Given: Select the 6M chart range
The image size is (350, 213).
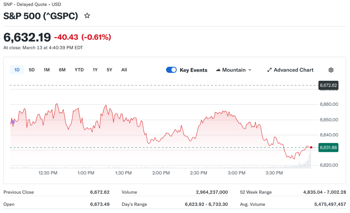Looking at the screenshot, I should pyautogui.click(x=62, y=70).
